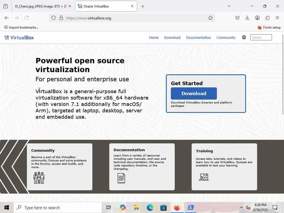Open the clock showing 6:38 PM
The height and width of the screenshot is (213, 284).
pyautogui.click(x=260, y=207)
